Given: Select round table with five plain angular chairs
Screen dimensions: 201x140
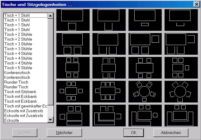Looking at the screenshot, I should click(x=181, y=92).
